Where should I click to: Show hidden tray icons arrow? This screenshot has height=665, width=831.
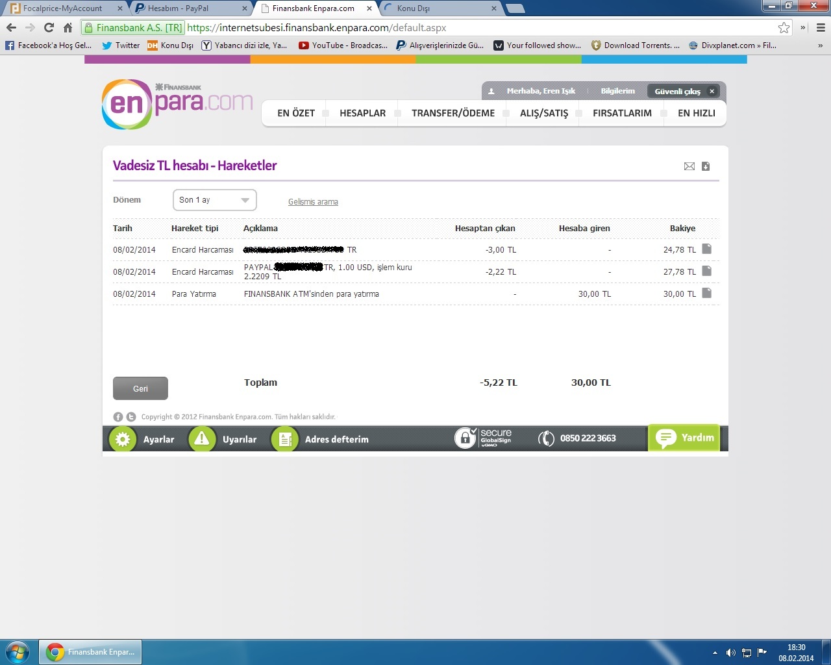[715, 653]
